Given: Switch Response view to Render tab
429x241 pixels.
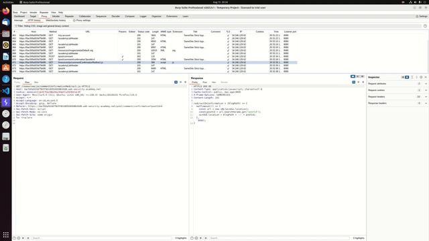Looking at the screenshot, I should pos(224,82).
